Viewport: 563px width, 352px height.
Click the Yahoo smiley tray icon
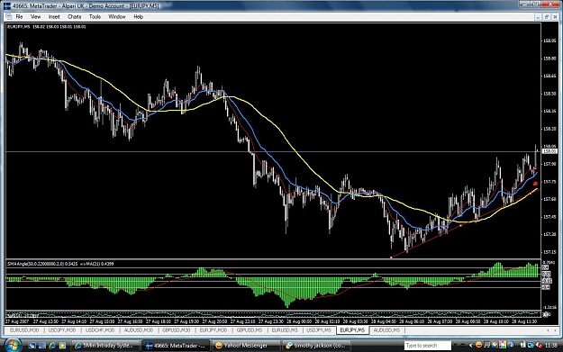[478, 345]
